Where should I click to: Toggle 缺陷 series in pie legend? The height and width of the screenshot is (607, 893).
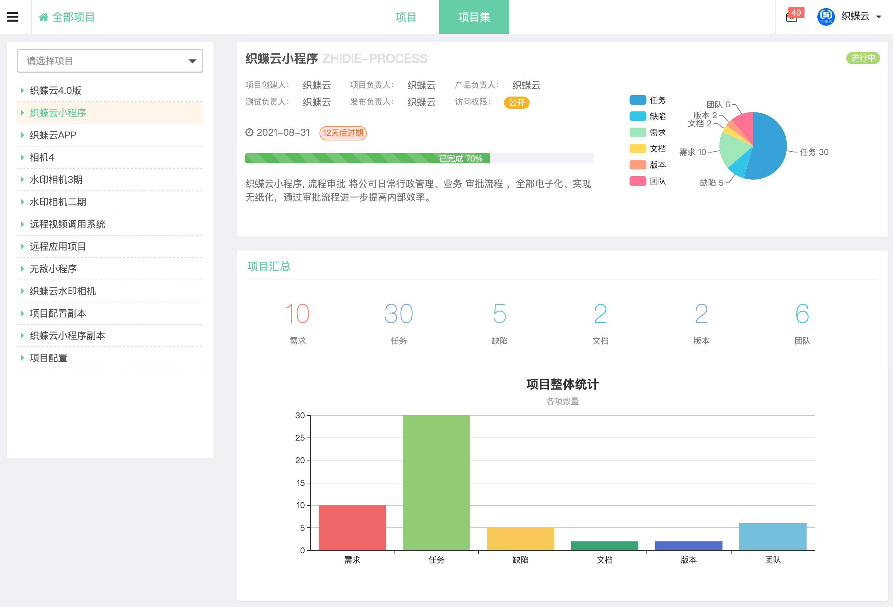coord(647,116)
